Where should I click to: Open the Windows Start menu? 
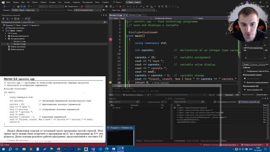click(x=3, y=149)
